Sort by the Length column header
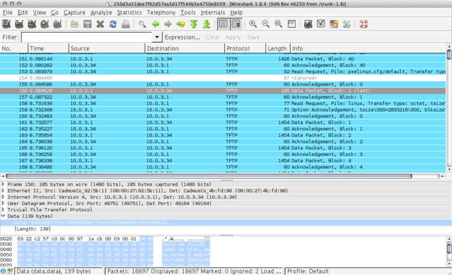 coord(278,48)
